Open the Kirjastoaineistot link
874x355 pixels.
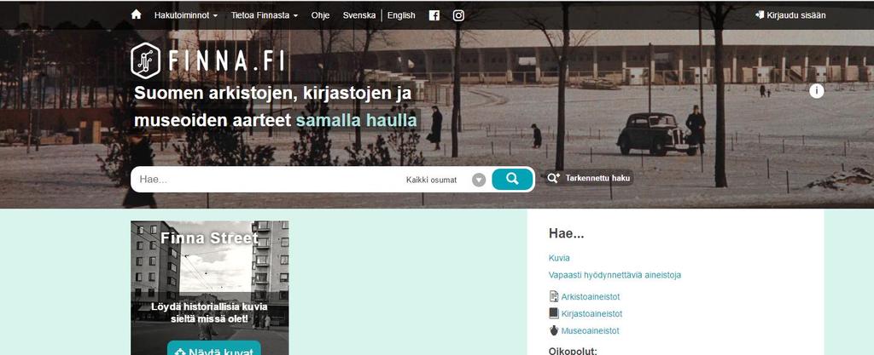[591, 314]
